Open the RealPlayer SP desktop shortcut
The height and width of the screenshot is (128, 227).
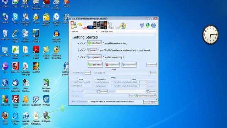coord(36,101)
